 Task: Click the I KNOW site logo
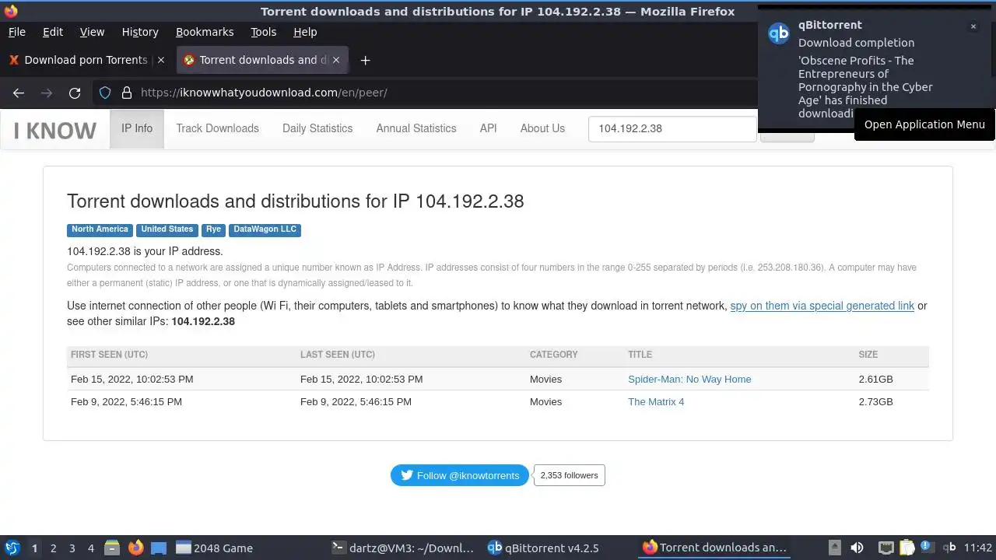pyautogui.click(x=55, y=131)
